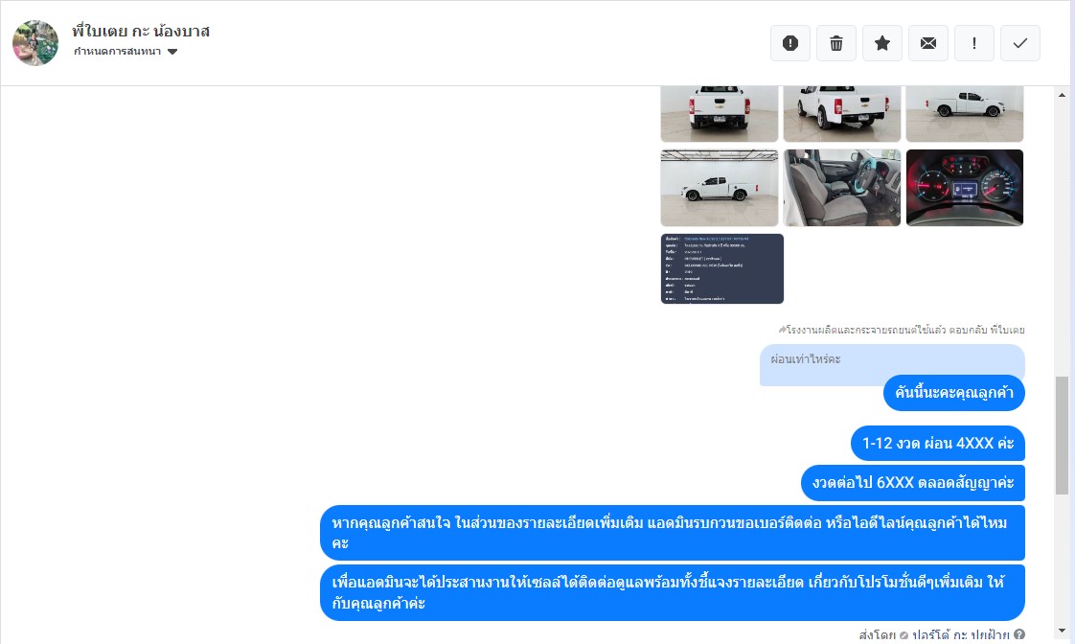Click the scrollbar down arrow

(1062, 631)
